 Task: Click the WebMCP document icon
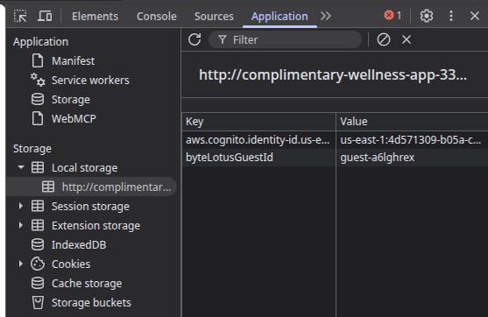point(38,118)
